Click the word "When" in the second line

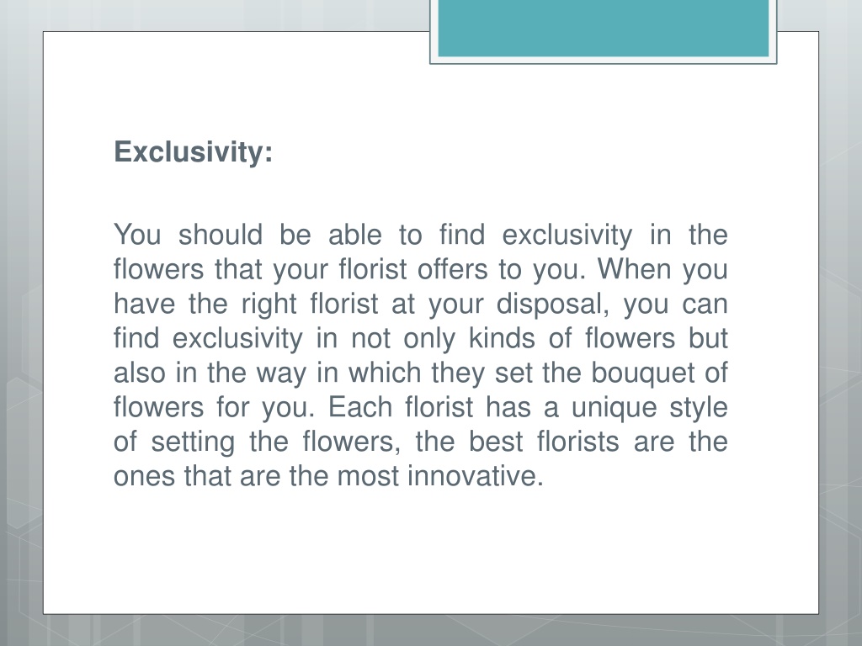click(x=634, y=270)
